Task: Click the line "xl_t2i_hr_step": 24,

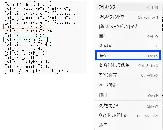Action: tap(30, 31)
